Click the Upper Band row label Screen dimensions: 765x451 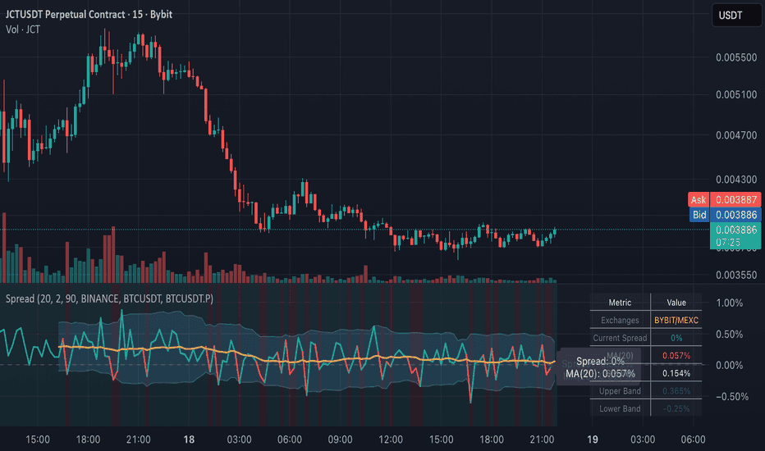click(620, 391)
